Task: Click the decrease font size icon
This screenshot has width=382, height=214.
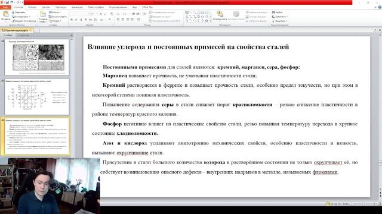Action: 105,14
